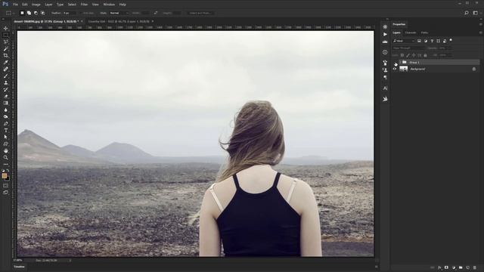Select the Rectangular Marquee tool
Image resolution: width=484 pixels, height=272 pixels.
pos(5,36)
